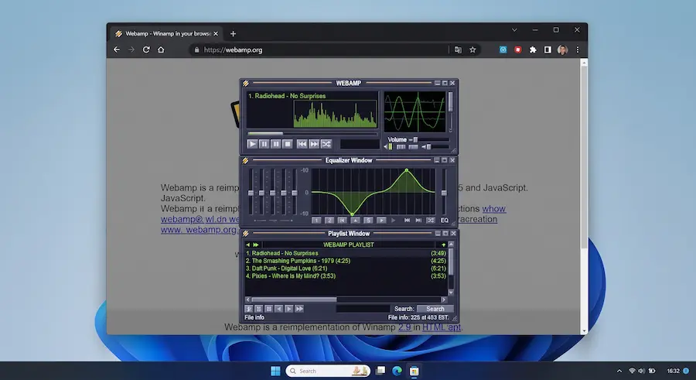Click the Webamp logo in WEBAMP title bar
Viewport: 696px width, 380px height.
click(245, 83)
